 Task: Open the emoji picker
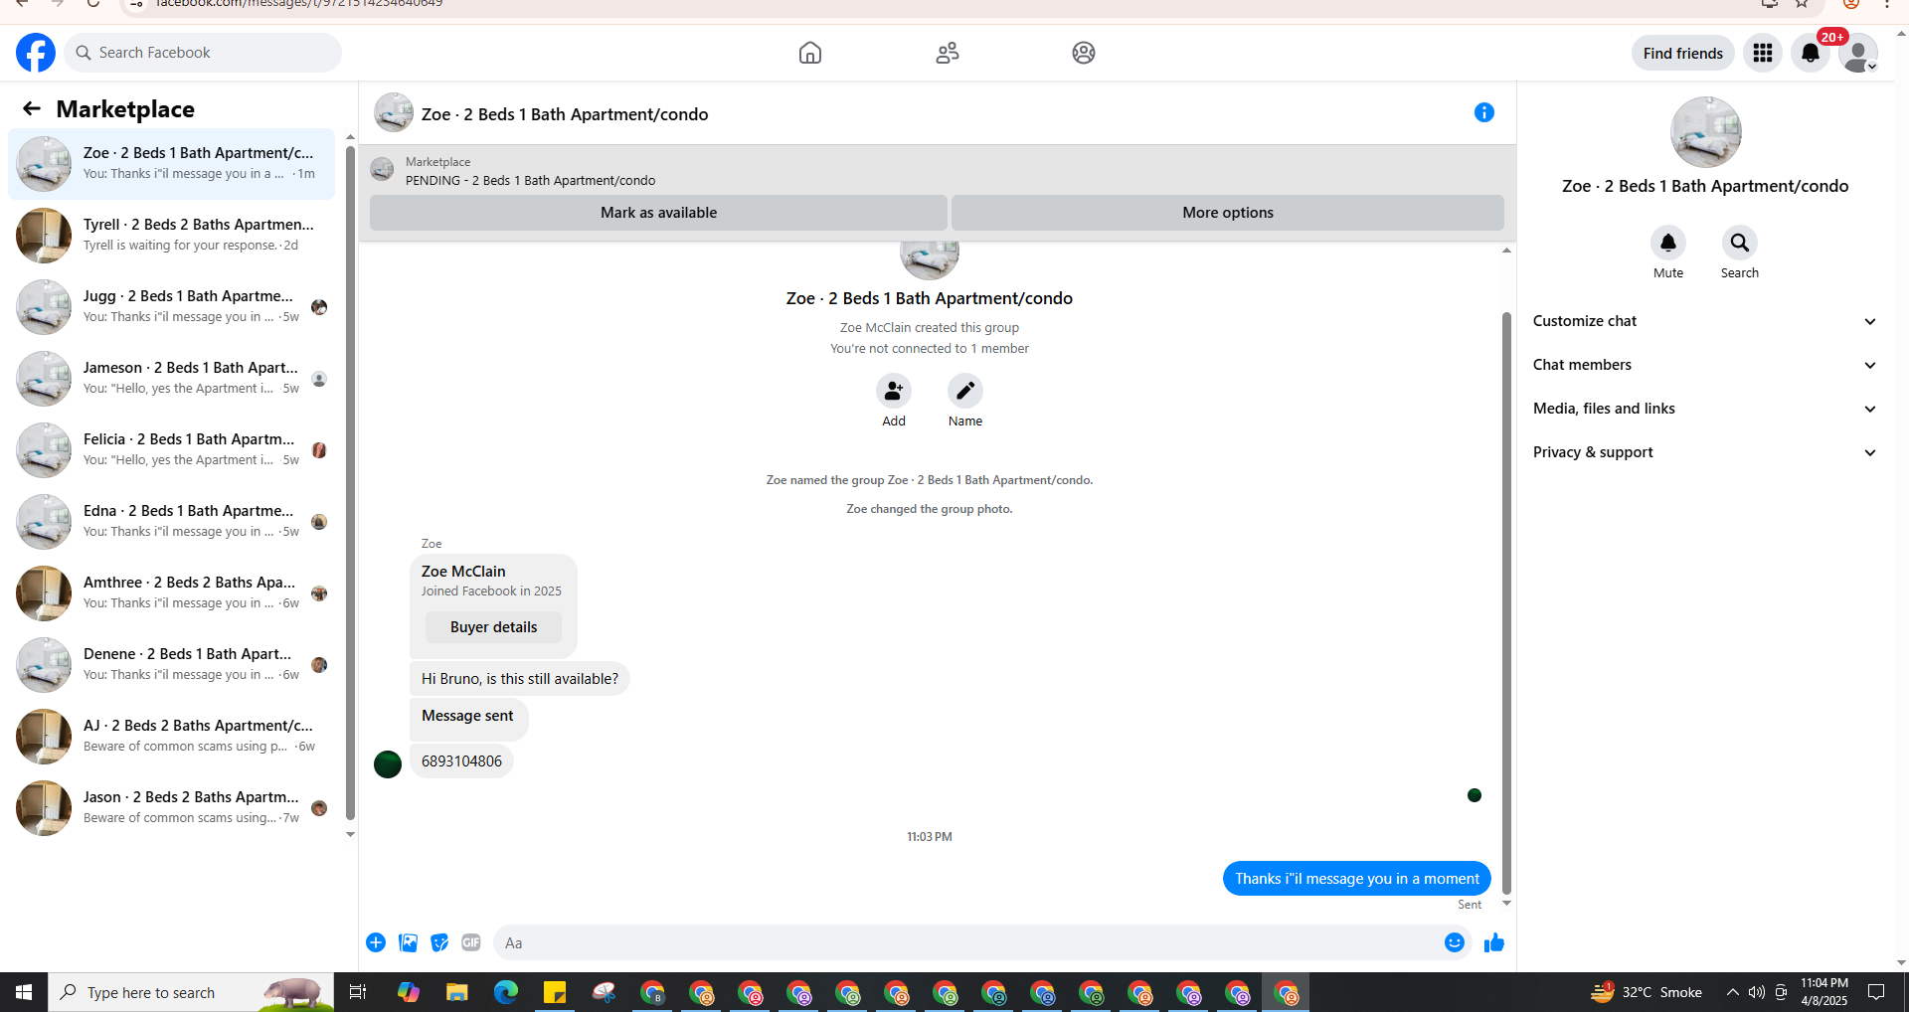point(1455,942)
